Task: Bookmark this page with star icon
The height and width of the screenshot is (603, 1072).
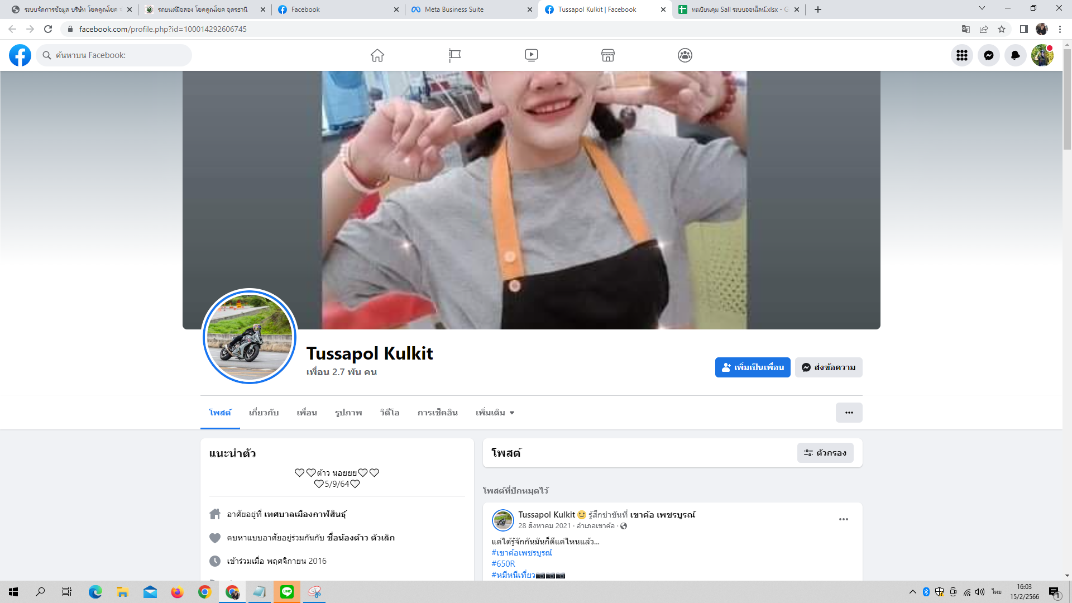Action: point(1002,29)
